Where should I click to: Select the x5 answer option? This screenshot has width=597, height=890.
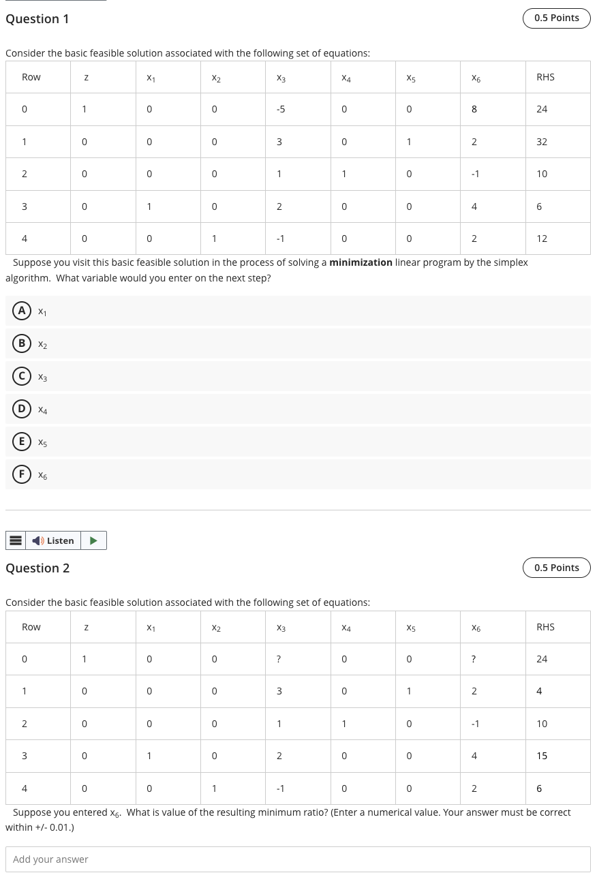coord(42,442)
